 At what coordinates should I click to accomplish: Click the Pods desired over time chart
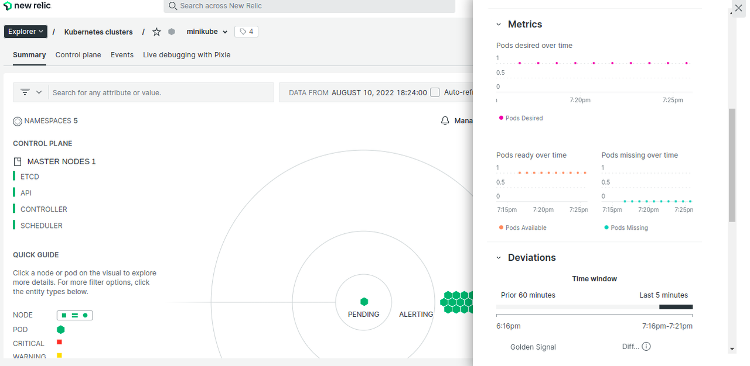pyautogui.click(x=594, y=79)
